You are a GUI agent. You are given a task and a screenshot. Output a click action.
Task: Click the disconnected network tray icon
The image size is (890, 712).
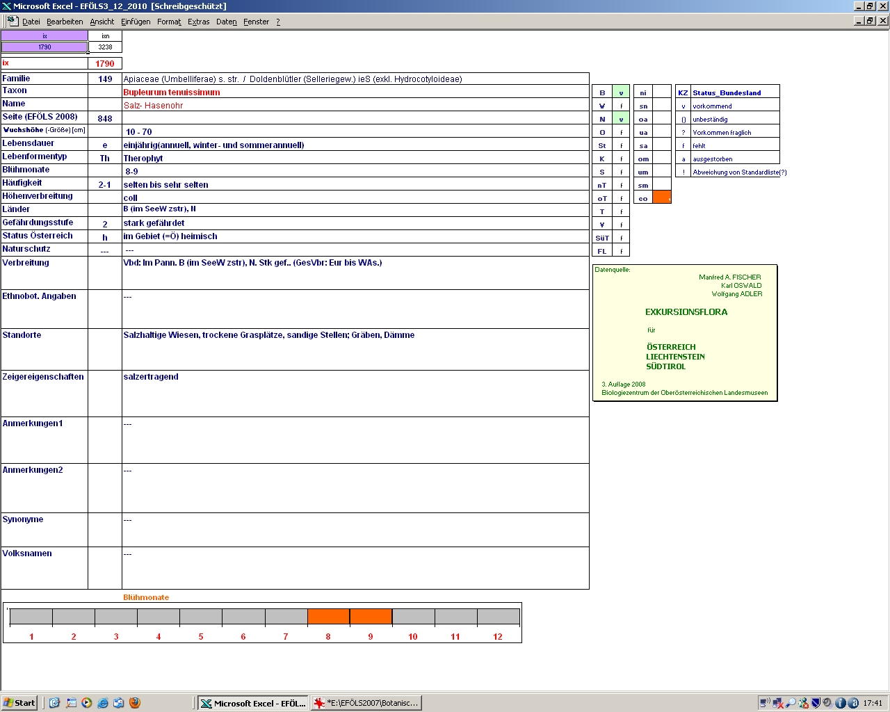click(778, 703)
